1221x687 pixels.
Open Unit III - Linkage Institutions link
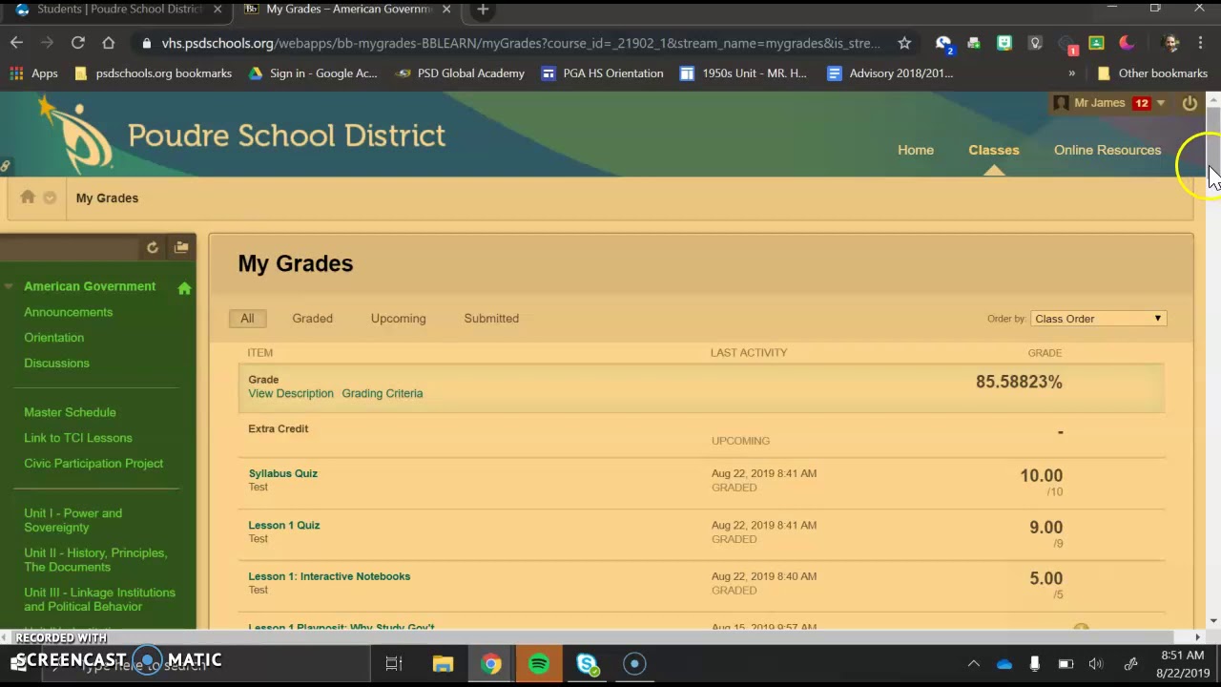click(100, 599)
